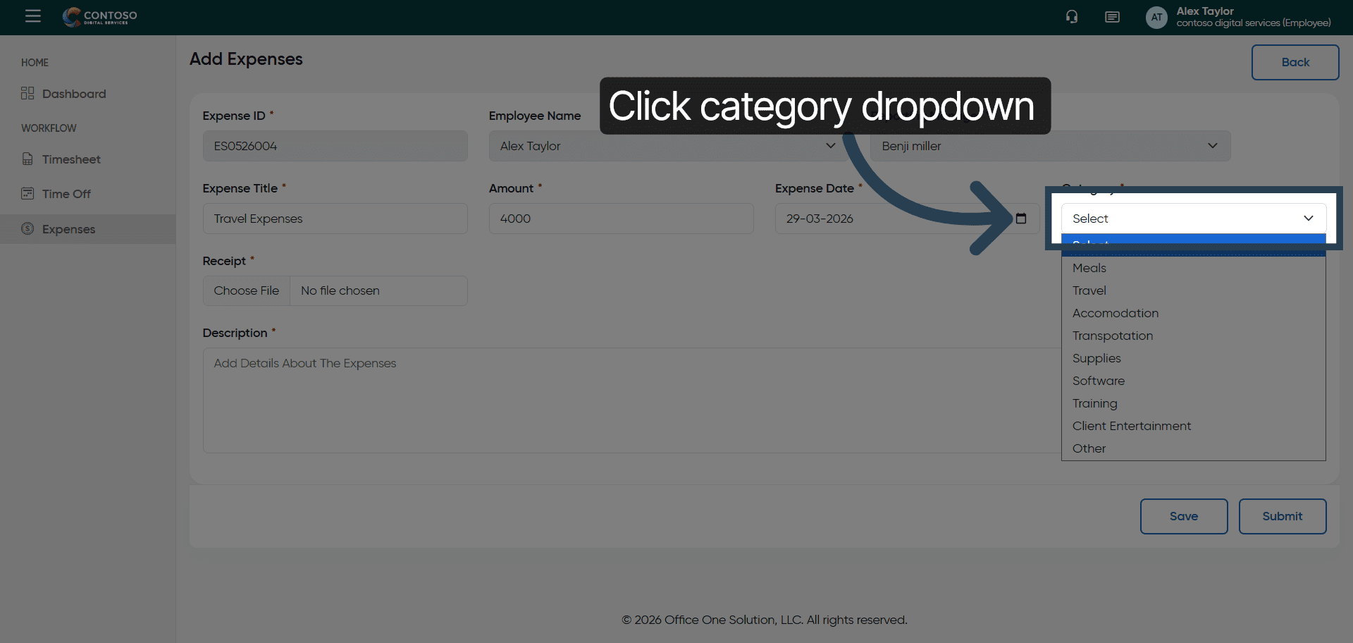Viewport: 1353px width, 643px height.
Task: Go to Dashboard in sidebar
Action: tap(73, 94)
